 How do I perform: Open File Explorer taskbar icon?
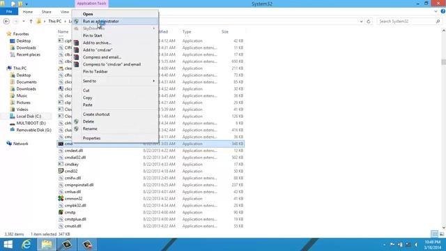tap(47, 245)
